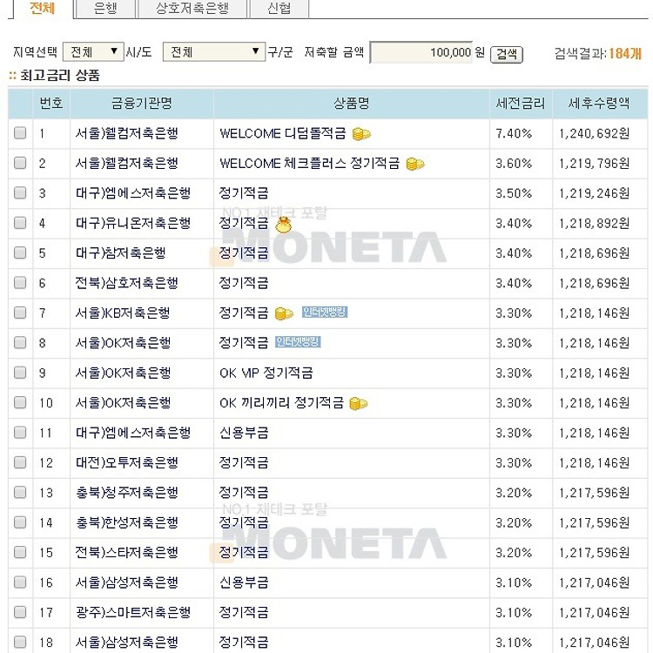Select the 신협 tab
The width and height of the screenshot is (653, 653).
[279, 9]
